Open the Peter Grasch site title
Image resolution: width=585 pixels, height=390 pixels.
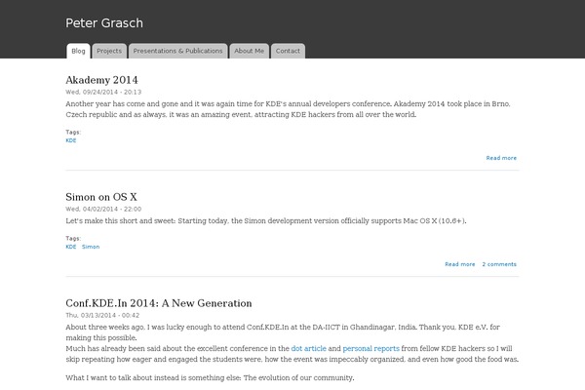point(104,23)
